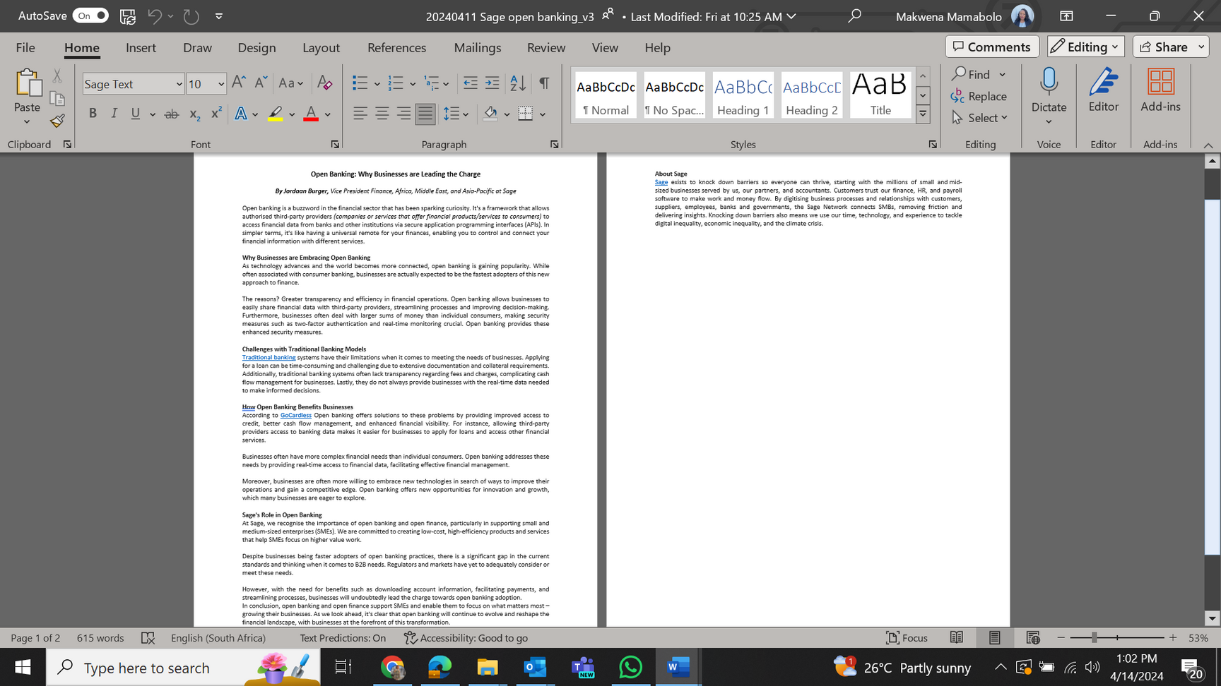Expand the bullet list style dropdown
This screenshot has height=686, width=1221.
377,84
